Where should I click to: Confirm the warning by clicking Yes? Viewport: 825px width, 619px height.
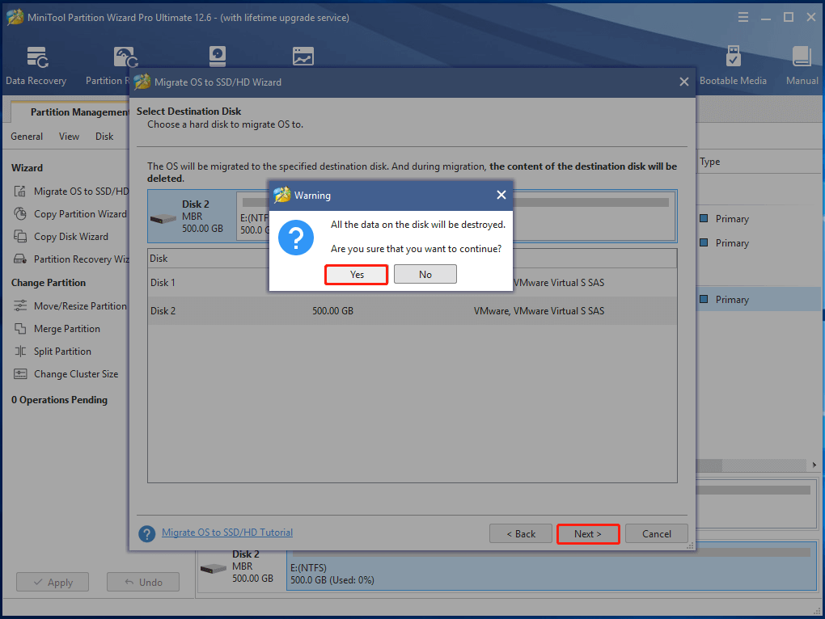click(x=356, y=275)
